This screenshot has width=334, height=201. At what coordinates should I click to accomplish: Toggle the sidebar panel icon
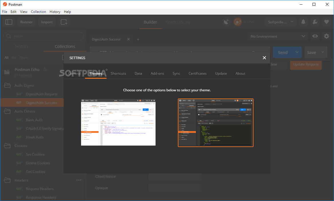pyautogui.click(x=9, y=22)
